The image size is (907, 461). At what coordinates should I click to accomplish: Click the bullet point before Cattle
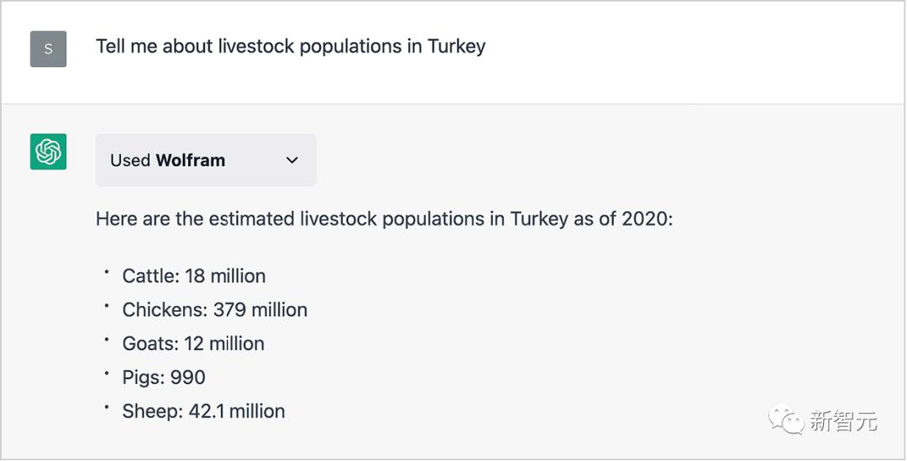[x=107, y=272]
